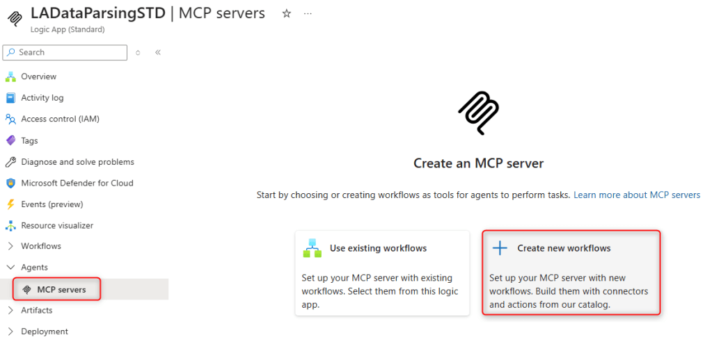Open Learn more about MCP servers link
The height and width of the screenshot is (344, 712).
tap(636, 195)
